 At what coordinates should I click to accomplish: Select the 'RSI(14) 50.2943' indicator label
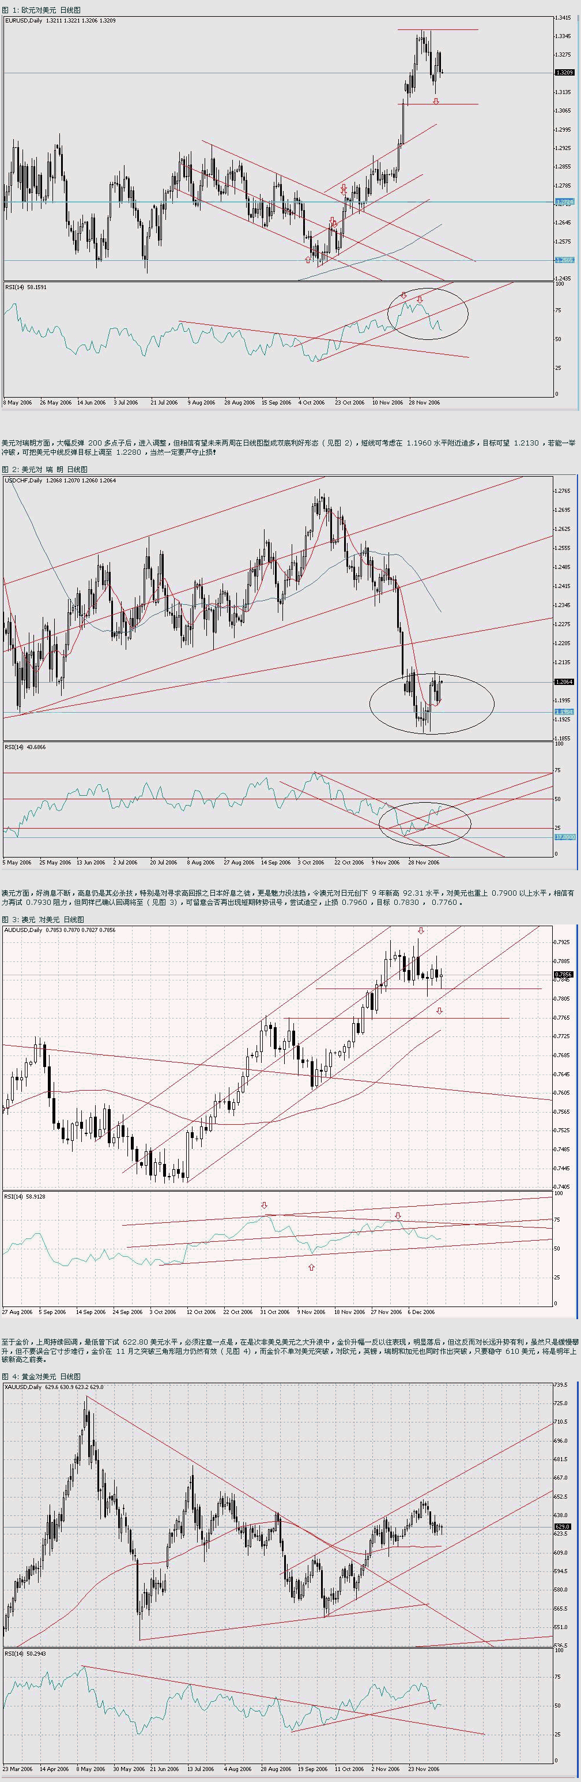25,1653
